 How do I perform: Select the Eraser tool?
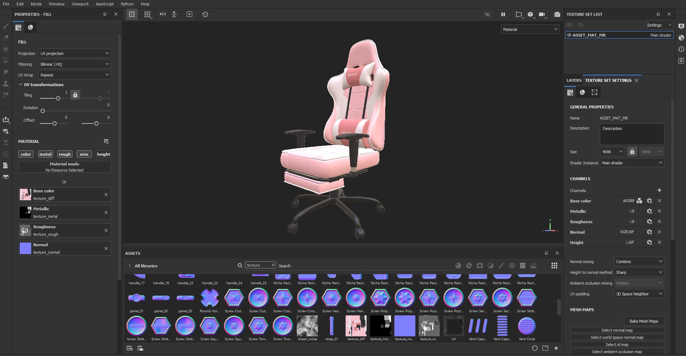6,38
